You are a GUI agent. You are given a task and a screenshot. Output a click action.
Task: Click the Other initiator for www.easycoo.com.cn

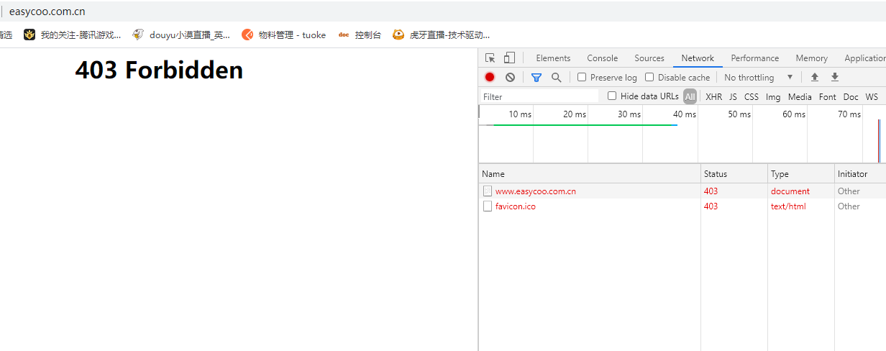click(849, 191)
